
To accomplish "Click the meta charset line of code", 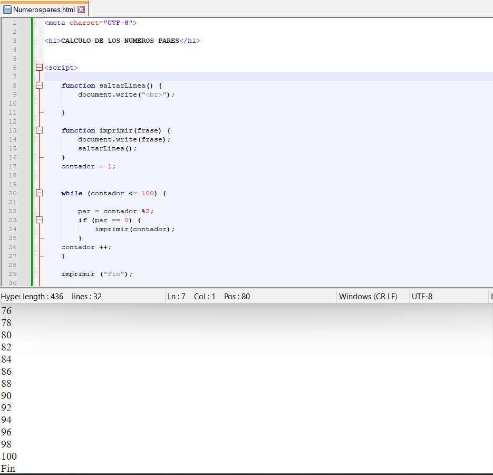I will [x=91, y=23].
